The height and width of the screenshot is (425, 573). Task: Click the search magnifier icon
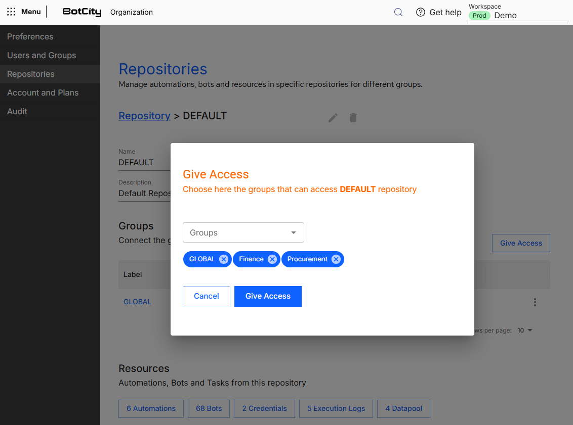point(398,13)
